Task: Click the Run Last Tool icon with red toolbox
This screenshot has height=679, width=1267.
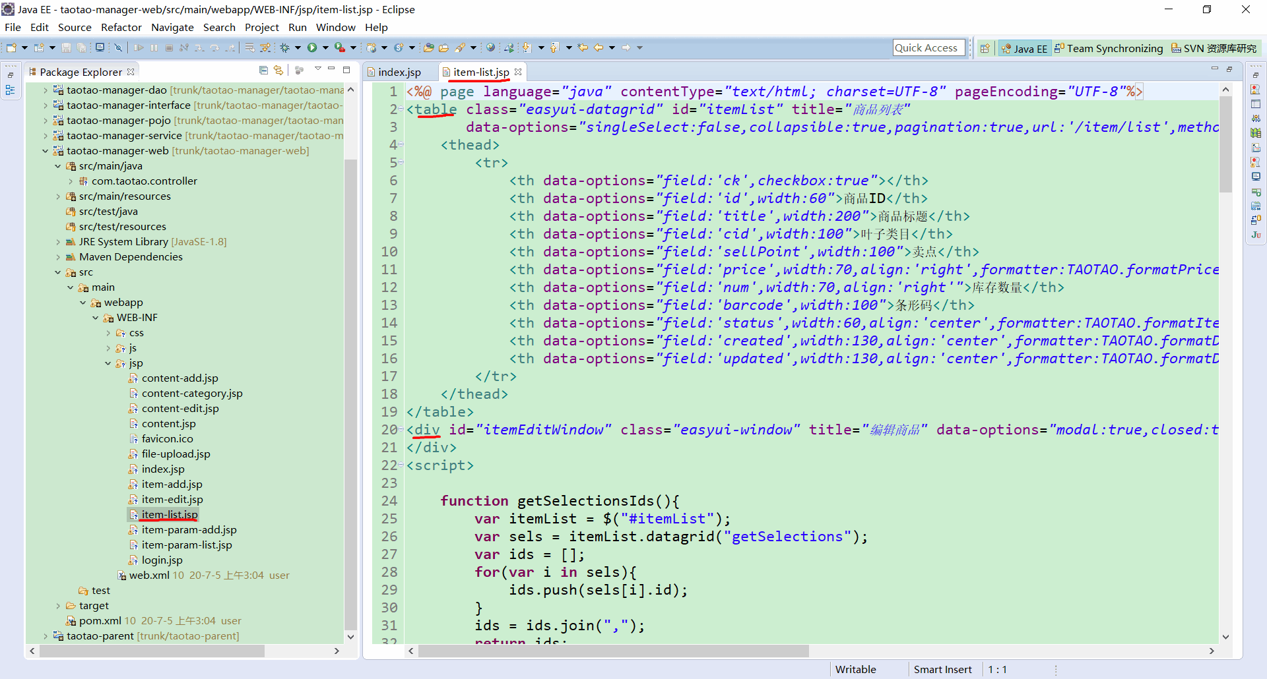Action: (340, 47)
